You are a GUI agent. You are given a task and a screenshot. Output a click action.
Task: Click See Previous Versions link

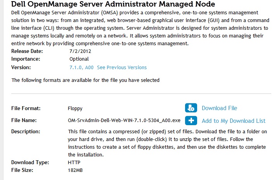pyautogui.click(x=122, y=67)
